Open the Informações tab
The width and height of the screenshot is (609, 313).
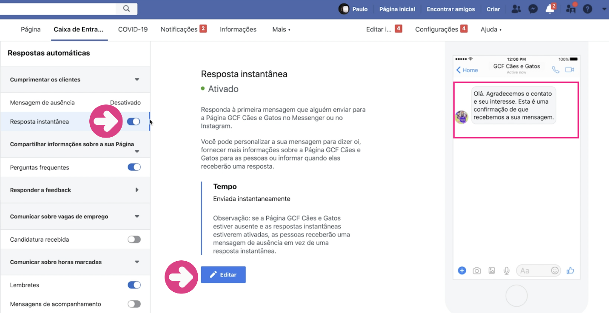coord(238,29)
